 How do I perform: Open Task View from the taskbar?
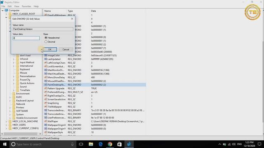point(81,144)
